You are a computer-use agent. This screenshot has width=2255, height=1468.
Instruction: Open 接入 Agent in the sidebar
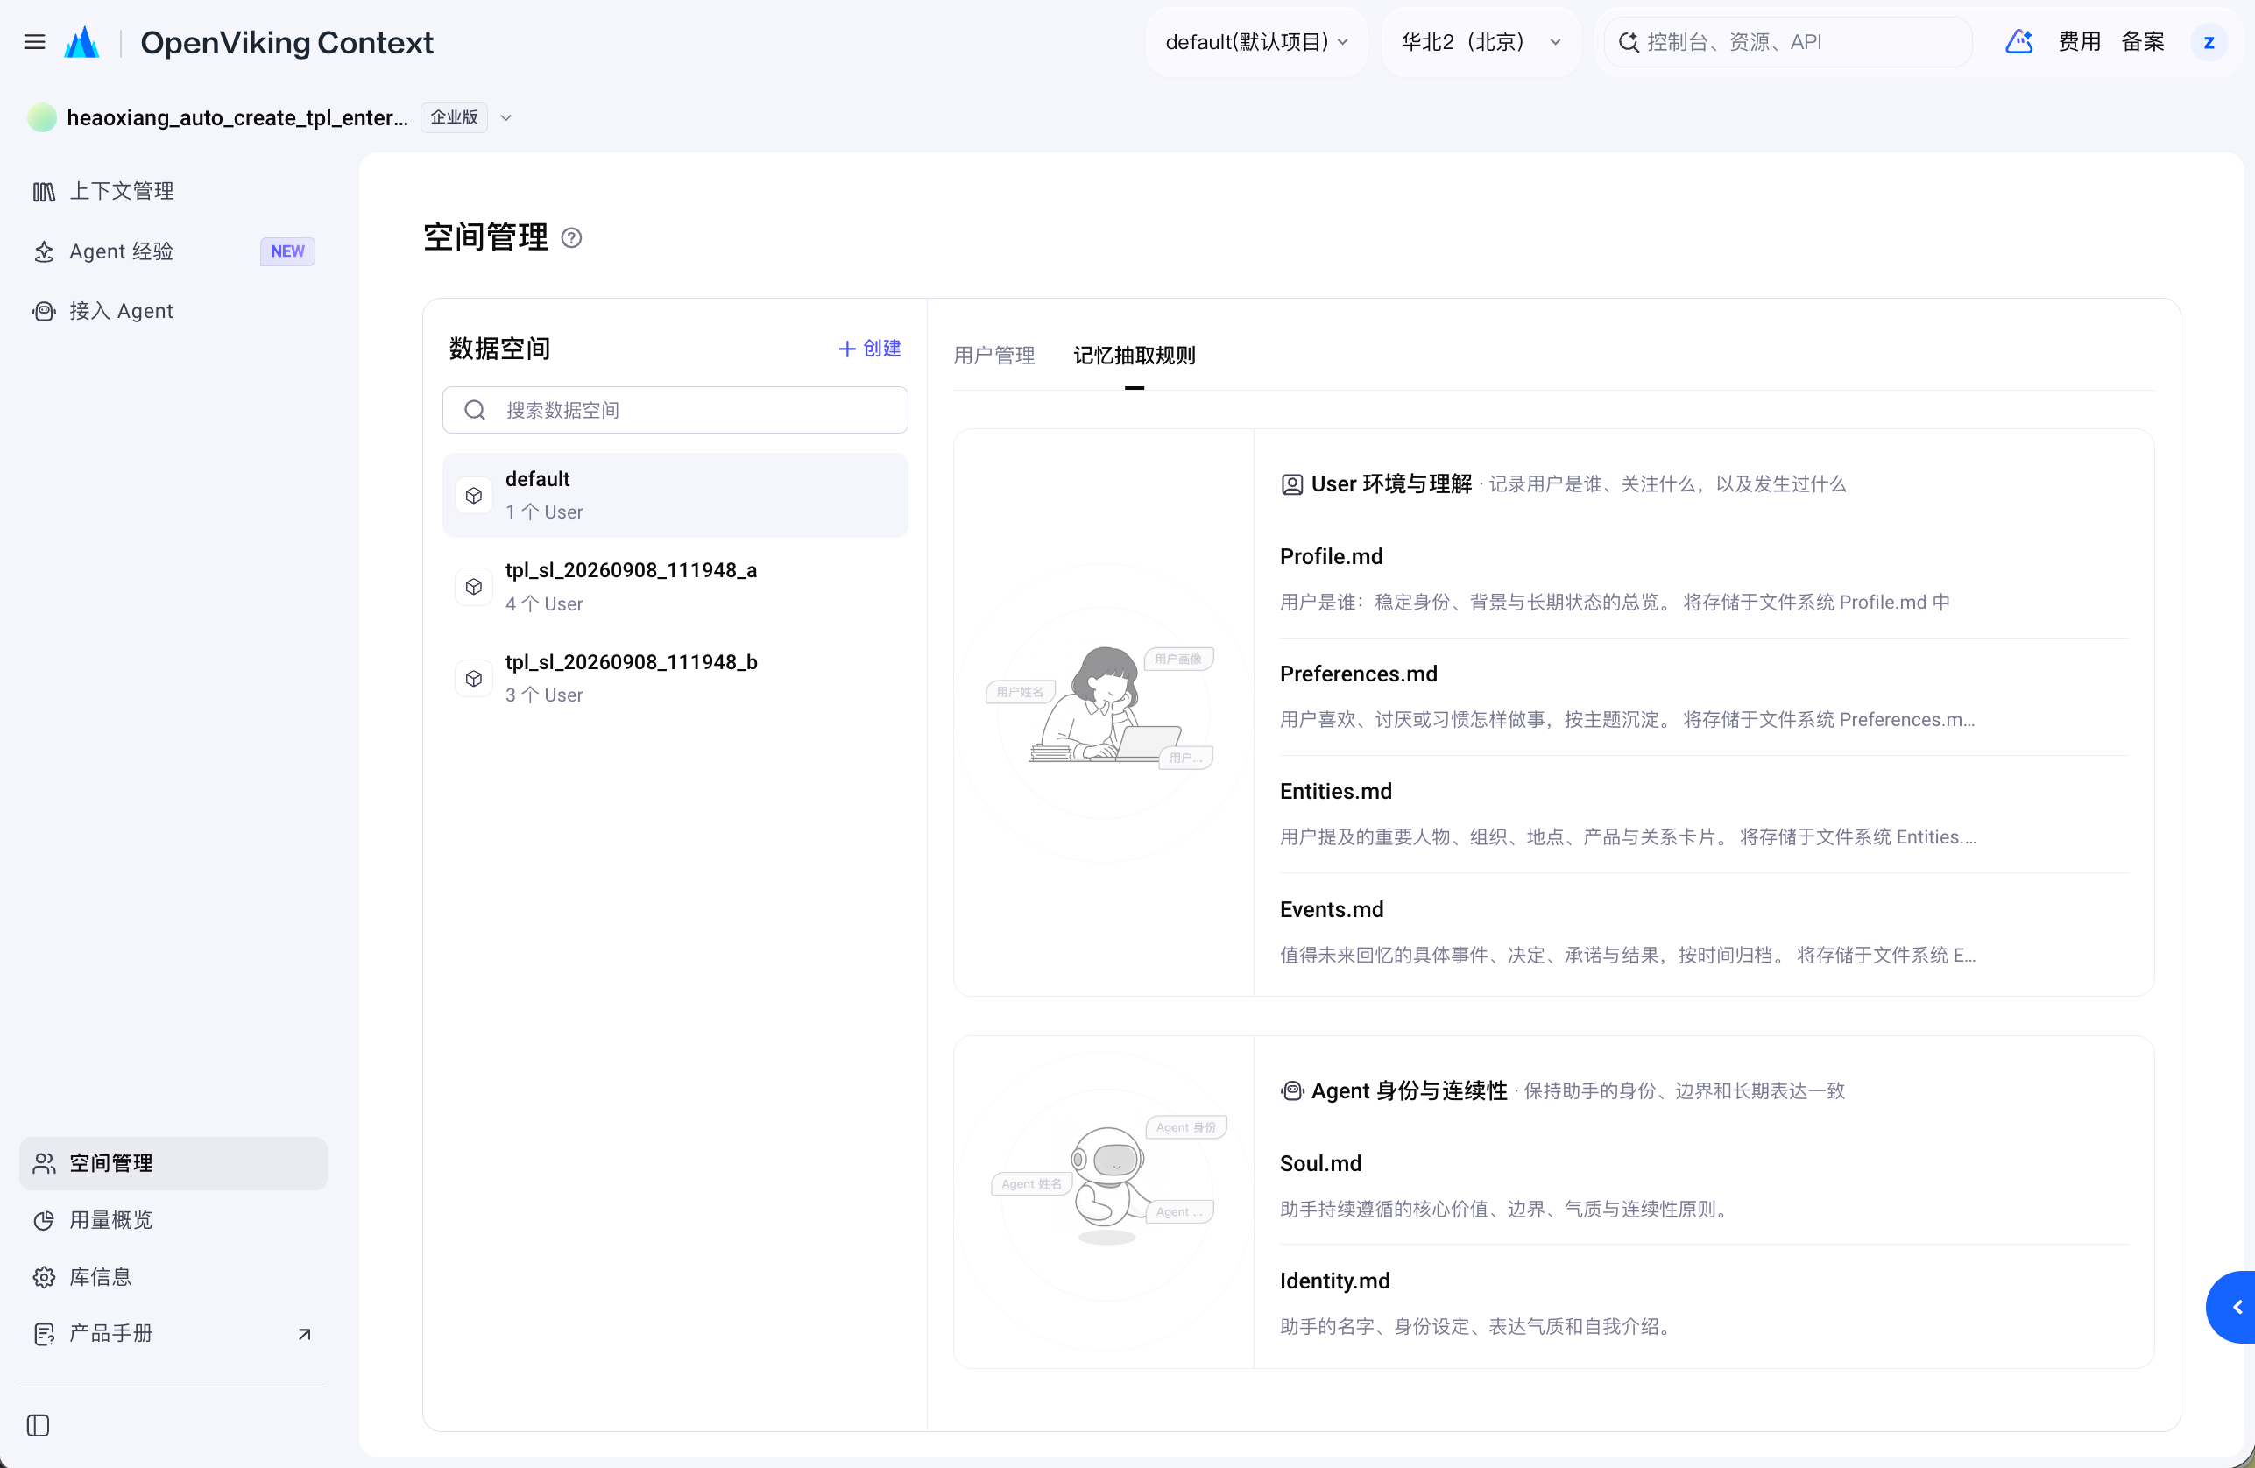173,312
